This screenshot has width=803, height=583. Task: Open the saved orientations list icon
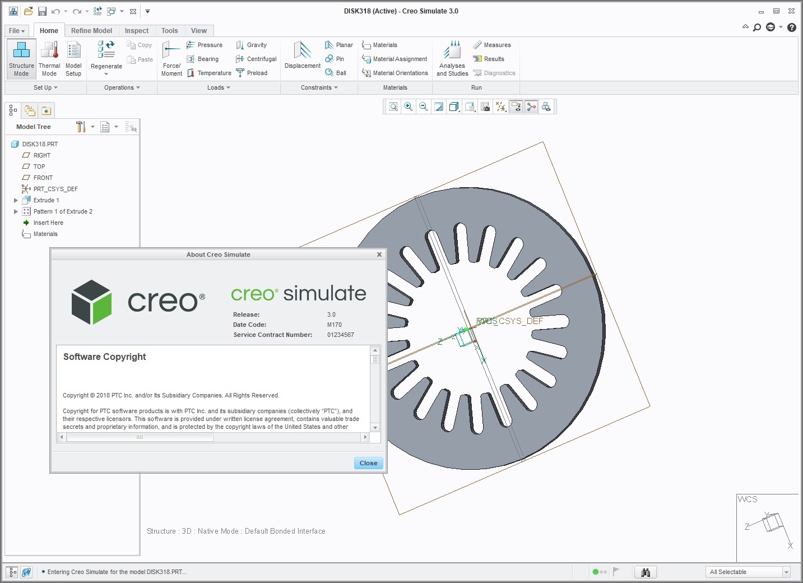coord(470,107)
